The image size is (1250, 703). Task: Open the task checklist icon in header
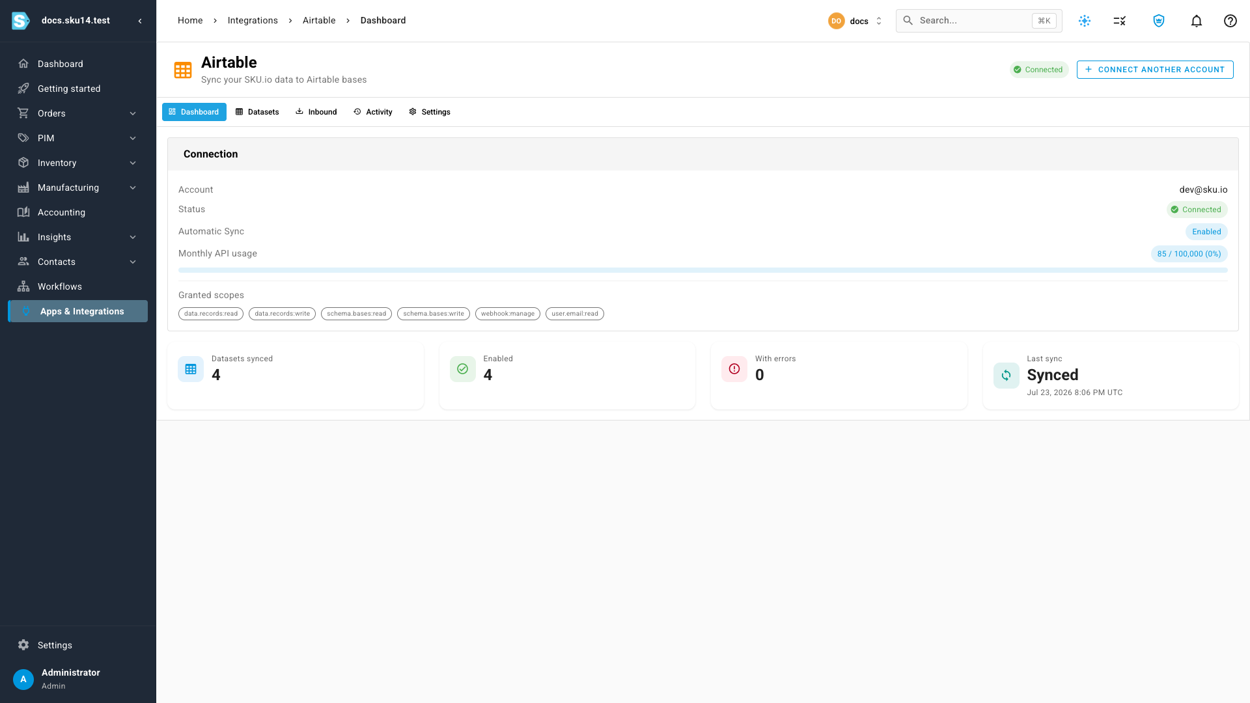[x=1120, y=21]
